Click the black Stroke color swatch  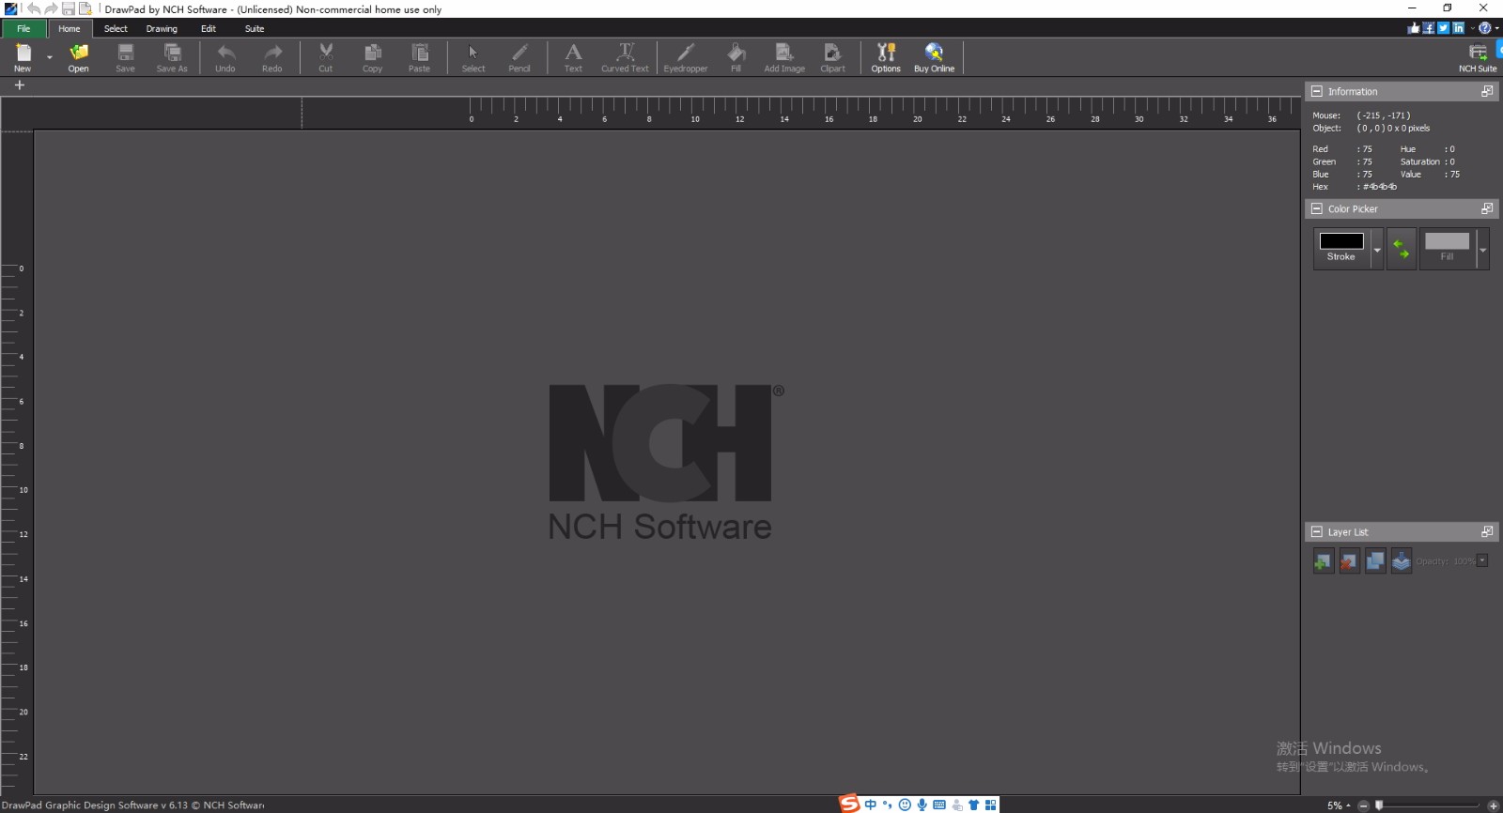click(1341, 241)
